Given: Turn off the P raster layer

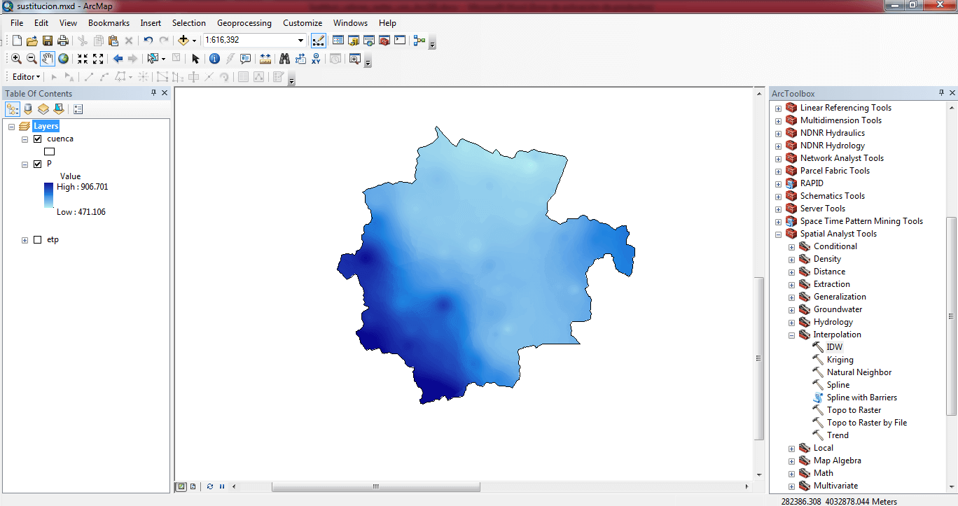Looking at the screenshot, I should coord(38,164).
